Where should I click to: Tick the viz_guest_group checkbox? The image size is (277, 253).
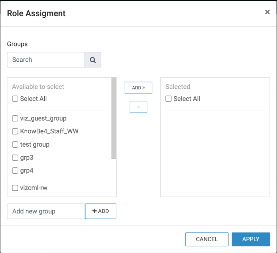(15, 119)
